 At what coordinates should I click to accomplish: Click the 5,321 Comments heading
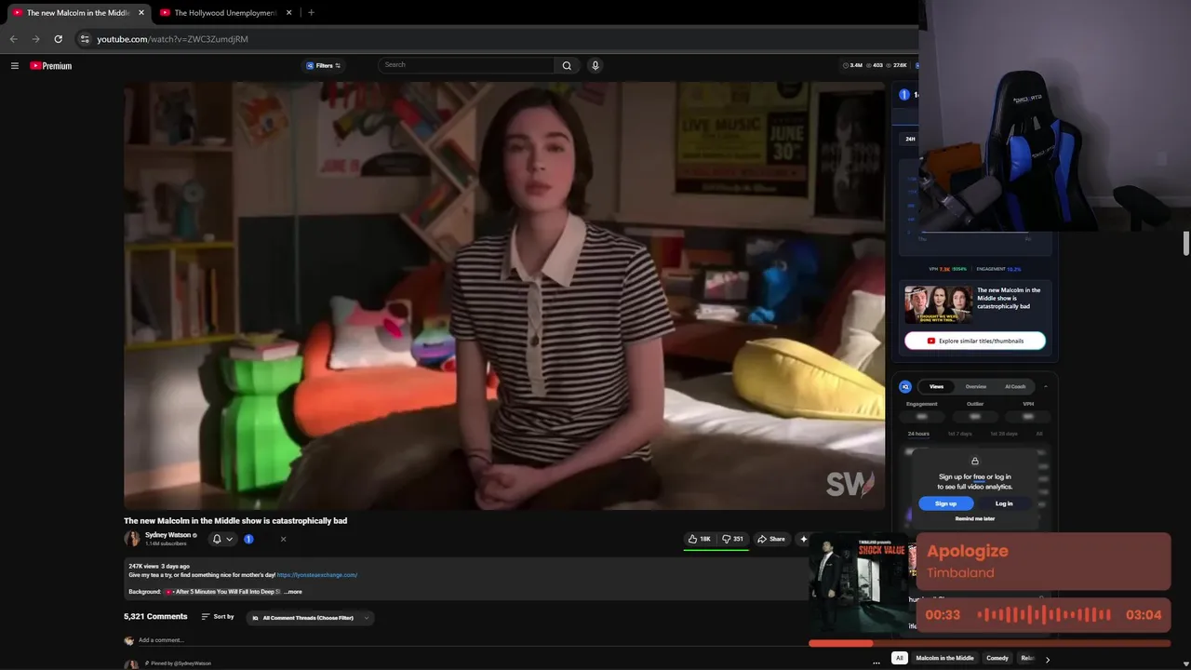(x=155, y=617)
